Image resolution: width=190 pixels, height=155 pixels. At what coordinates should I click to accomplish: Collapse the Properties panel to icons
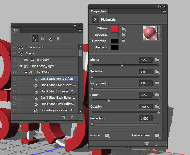(x=160, y=6)
